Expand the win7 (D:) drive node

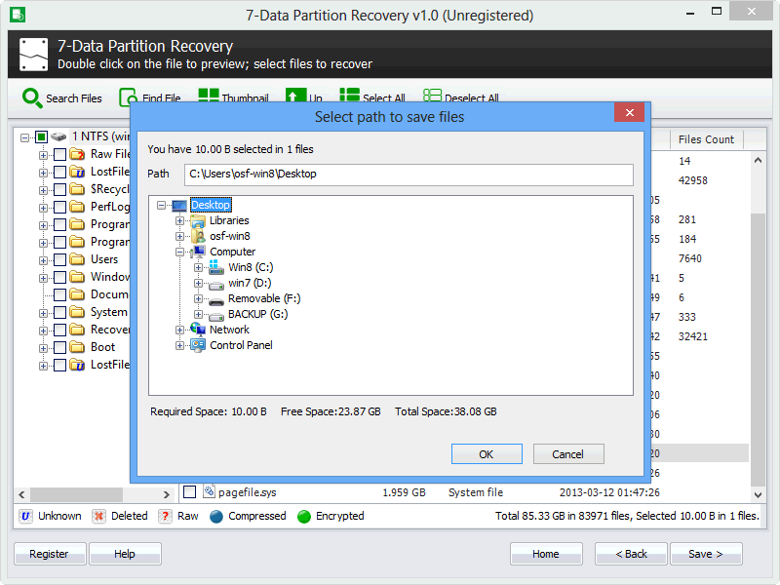[199, 283]
